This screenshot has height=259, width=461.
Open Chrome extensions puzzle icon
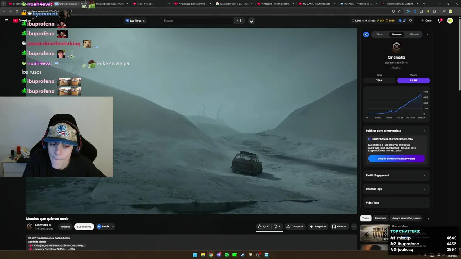pos(434,11)
